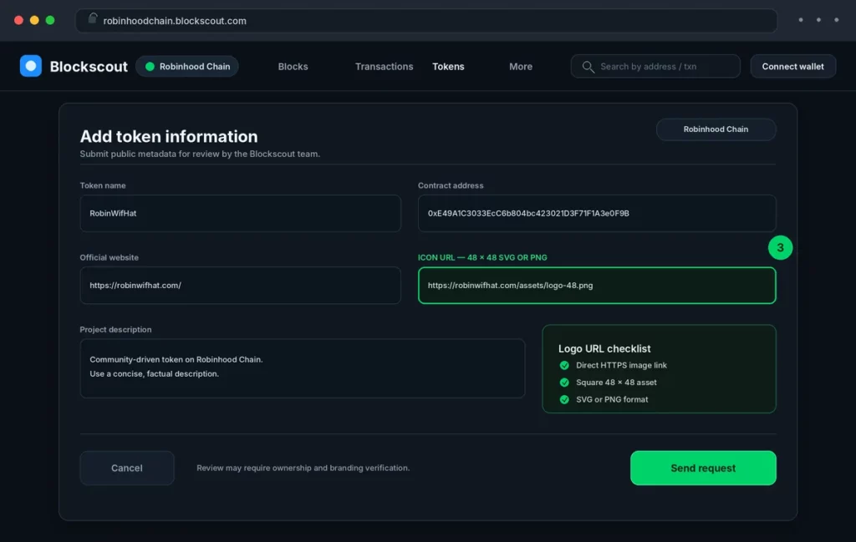Viewport: 856px width, 542px height.
Task: Click the search magnifier icon
Action: [x=588, y=67]
